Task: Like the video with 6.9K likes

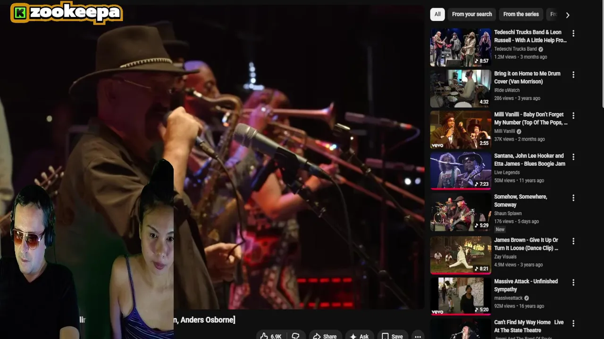Action: tap(272, 336)
